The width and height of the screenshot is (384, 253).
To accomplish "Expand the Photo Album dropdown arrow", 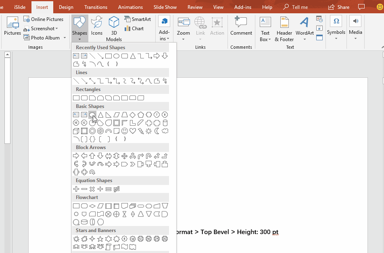I will [64, 38].
